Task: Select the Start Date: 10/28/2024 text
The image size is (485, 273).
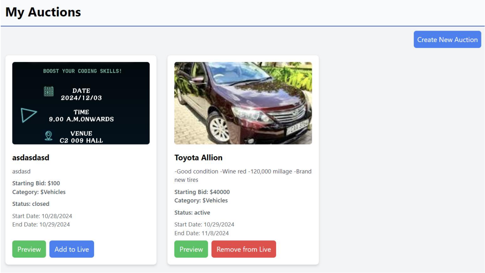Action: [42, 216]
